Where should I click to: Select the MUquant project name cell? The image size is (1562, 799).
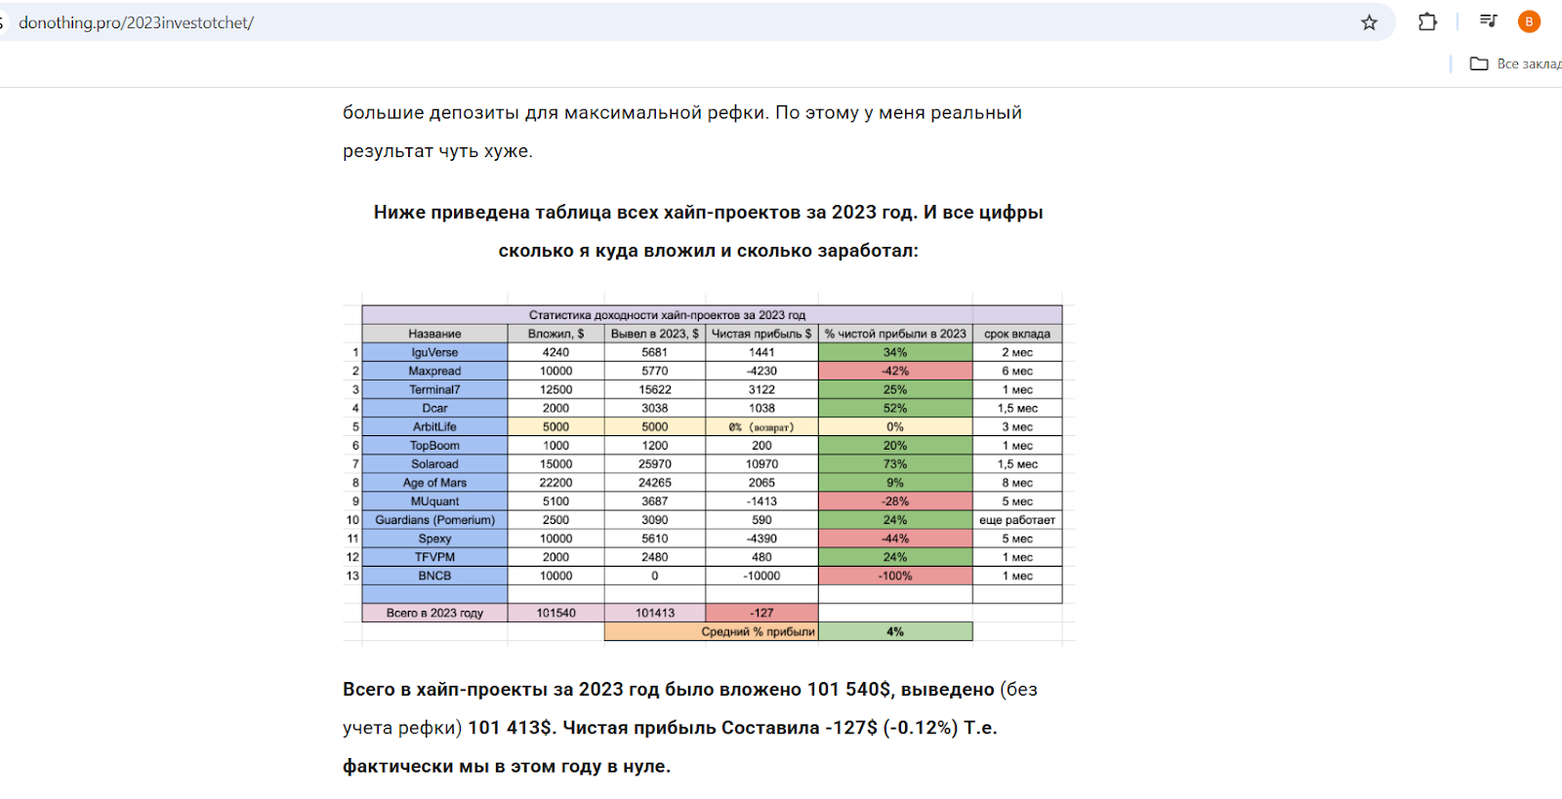tap(434, 500)
